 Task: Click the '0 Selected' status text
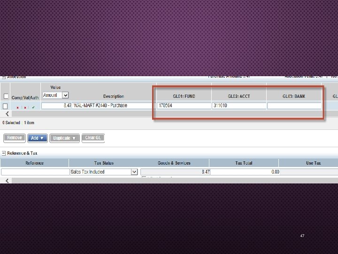11,123
